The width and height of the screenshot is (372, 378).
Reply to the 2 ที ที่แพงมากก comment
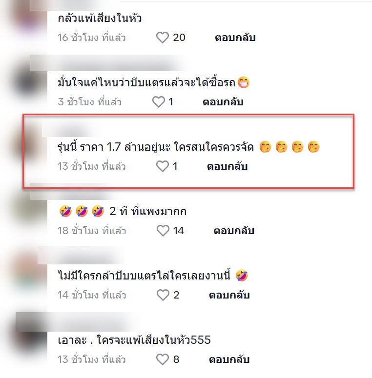point(234,231)
